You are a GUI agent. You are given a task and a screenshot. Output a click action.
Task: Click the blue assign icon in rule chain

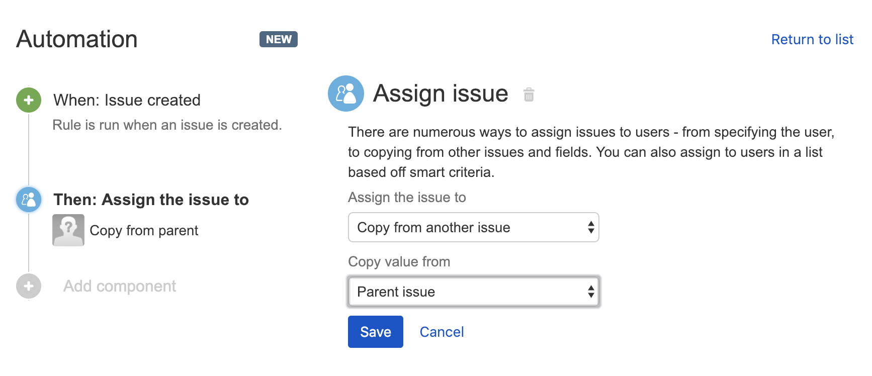pyautogui.click(x=29, y=200)
